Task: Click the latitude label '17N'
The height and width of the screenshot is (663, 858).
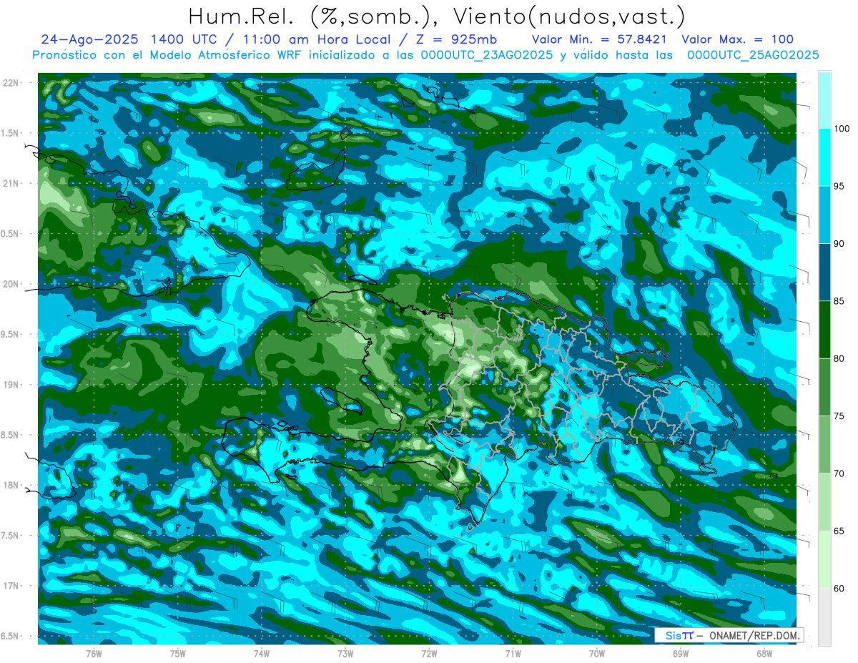Action: [10, 586]
